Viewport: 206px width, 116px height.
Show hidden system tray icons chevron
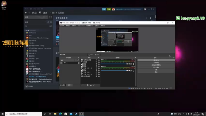coord(184,114)
